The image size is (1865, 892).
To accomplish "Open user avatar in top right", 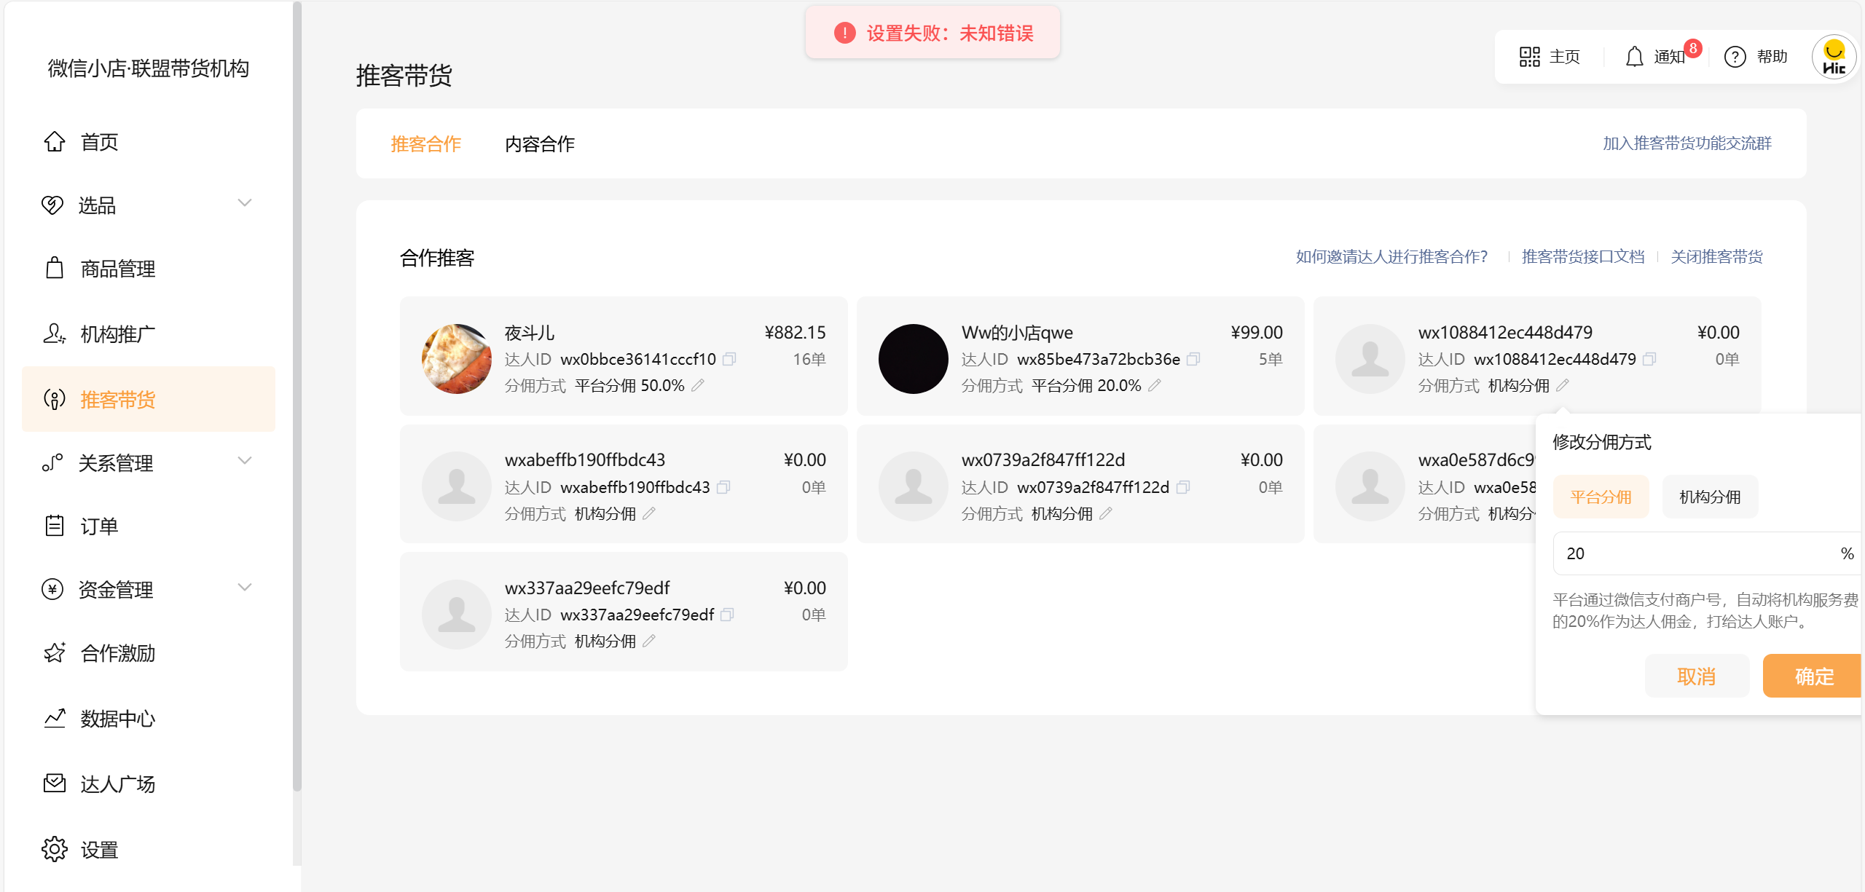I will pos(1833,57).
